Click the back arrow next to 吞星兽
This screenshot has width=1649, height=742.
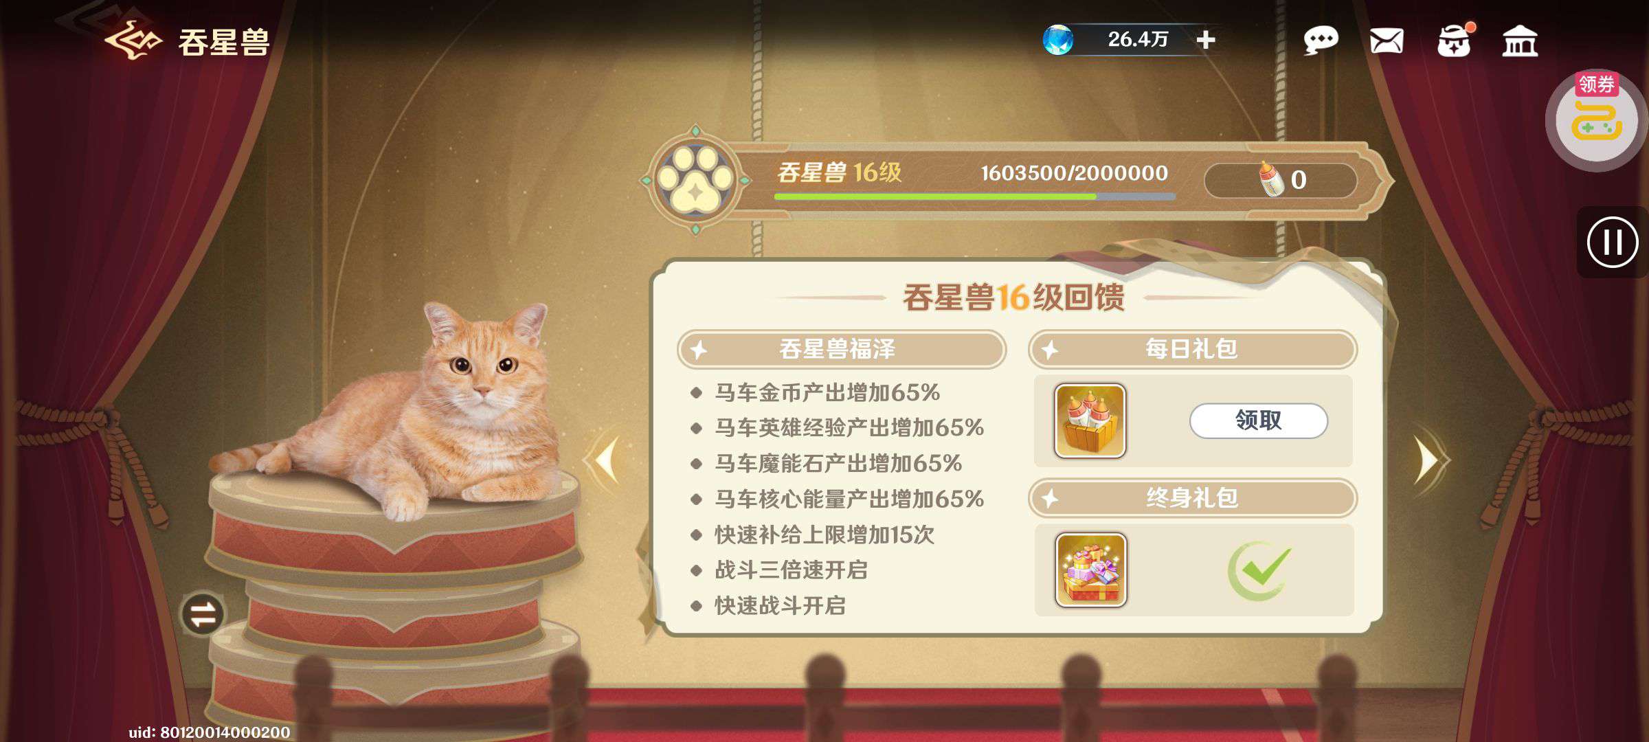(x=133, y=41)
